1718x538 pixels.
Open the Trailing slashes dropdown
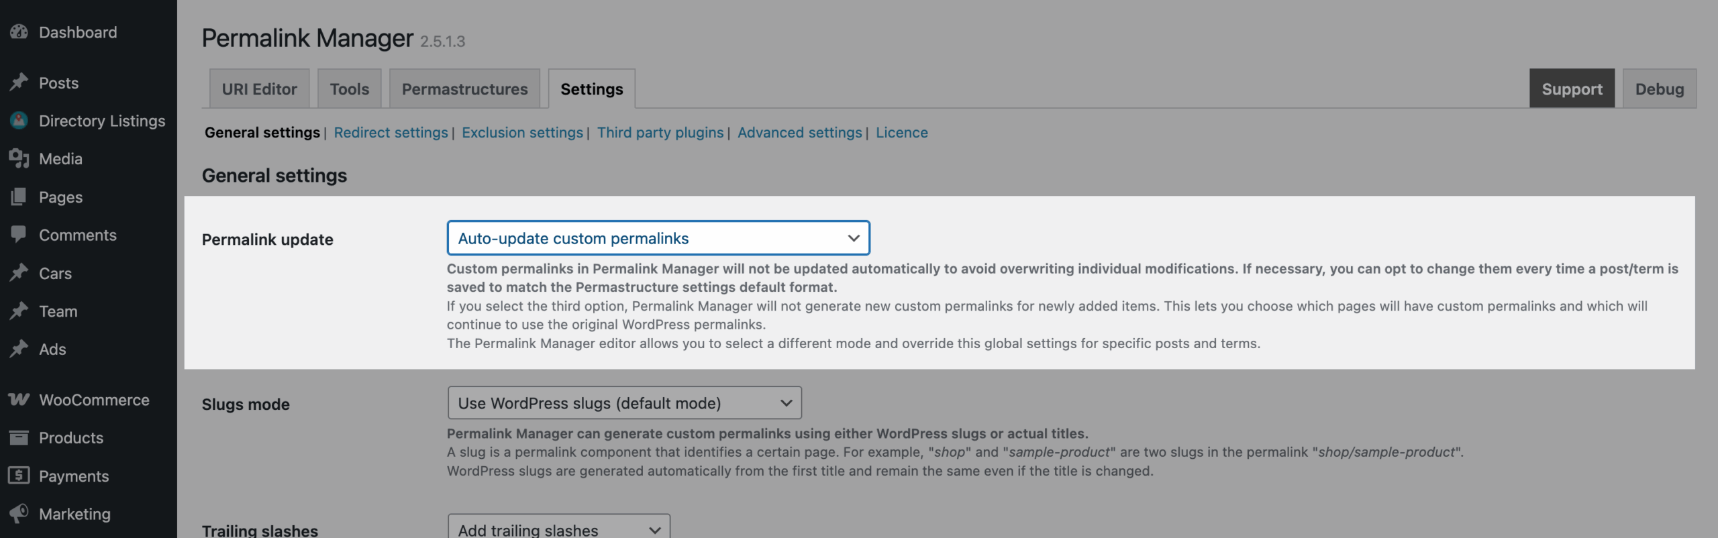(x=558, y=527)
